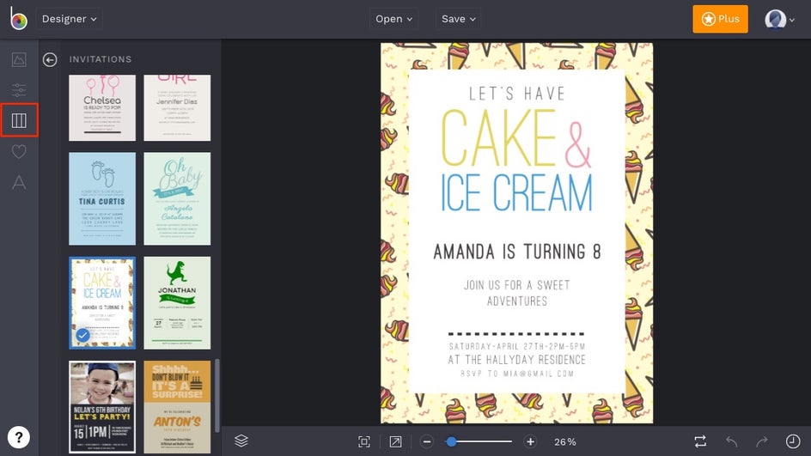811x456 pixels.
Task: Select the Tina Curtis baby template
Action: [x=102, y=198]
